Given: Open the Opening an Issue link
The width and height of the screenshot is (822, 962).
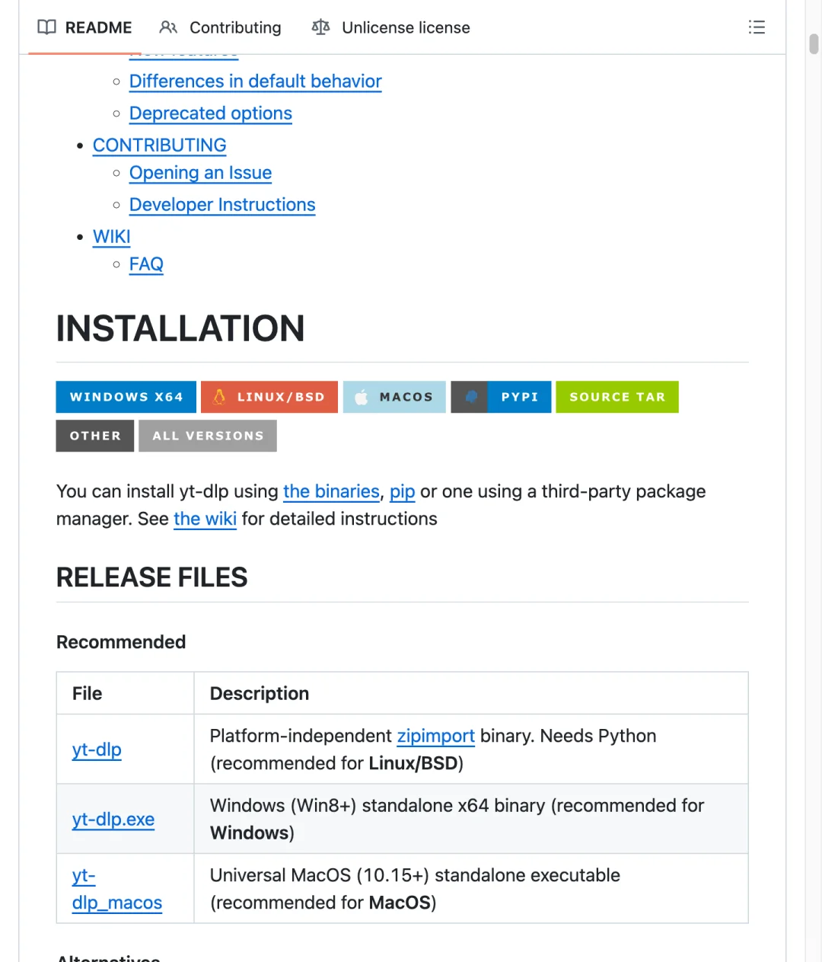Looking at the screenshot, I should point(200,173).
